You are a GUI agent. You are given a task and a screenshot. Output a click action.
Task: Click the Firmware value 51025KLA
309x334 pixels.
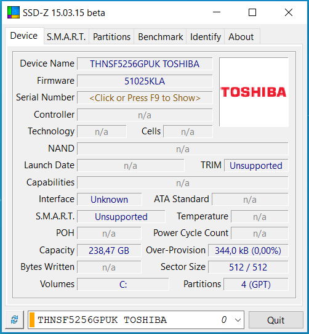145,81
